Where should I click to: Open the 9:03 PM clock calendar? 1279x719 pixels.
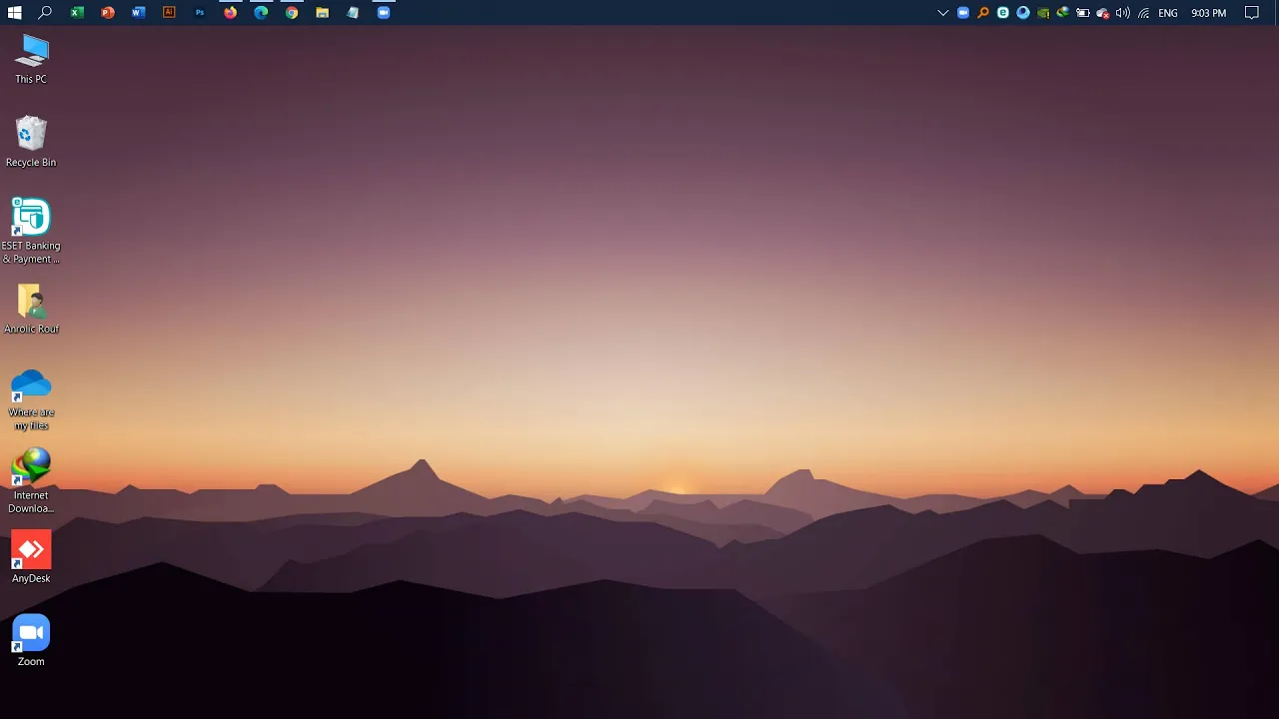click(x=1209, y=13)
